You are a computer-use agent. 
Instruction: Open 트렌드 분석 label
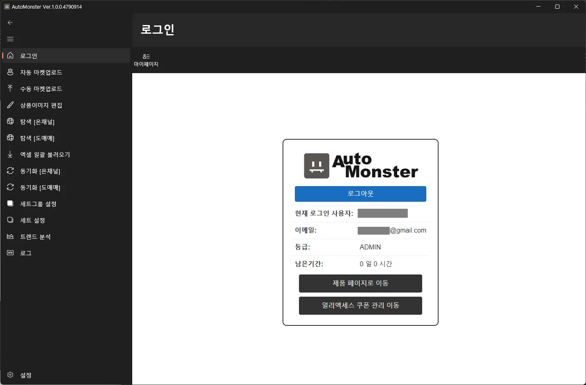(x=35, y=237)
